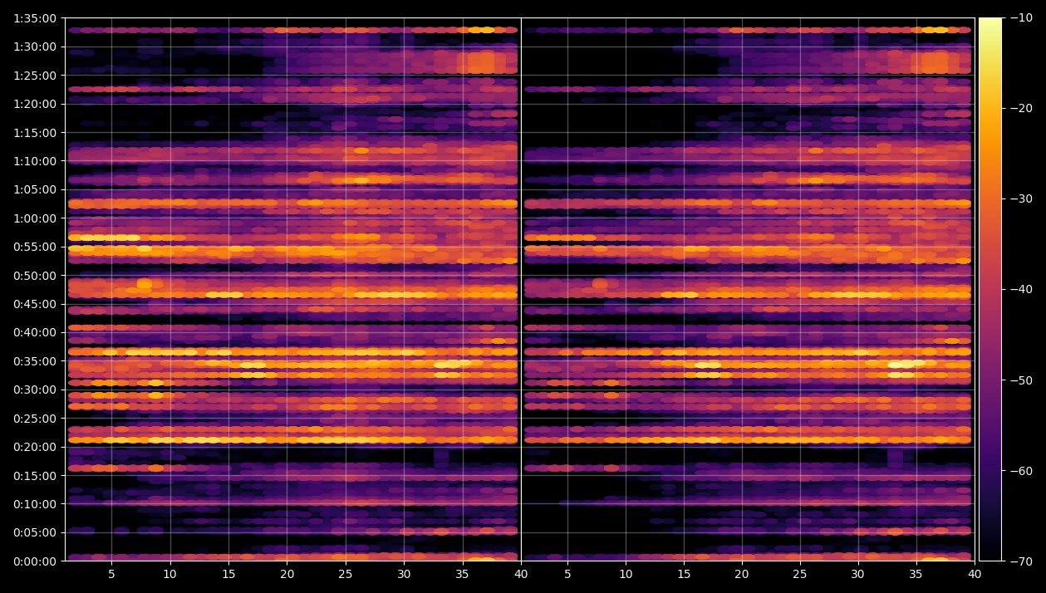Click the 1:20:00 y-axis tick label
The width and height of the screenshot is (1046, 593).
point(35,104)
